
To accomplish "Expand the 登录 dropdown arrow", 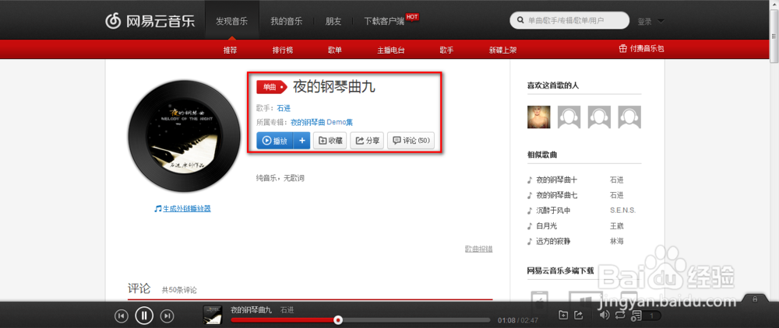I will (x=661, y=21).
